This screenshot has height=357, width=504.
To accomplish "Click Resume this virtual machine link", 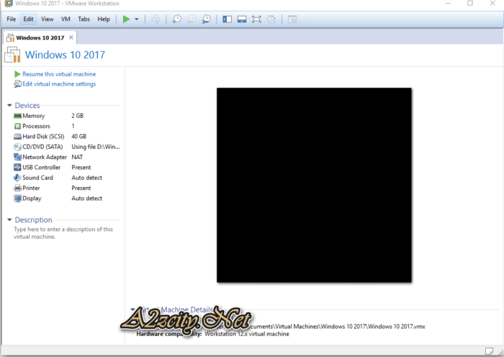I will pos(59,74).
